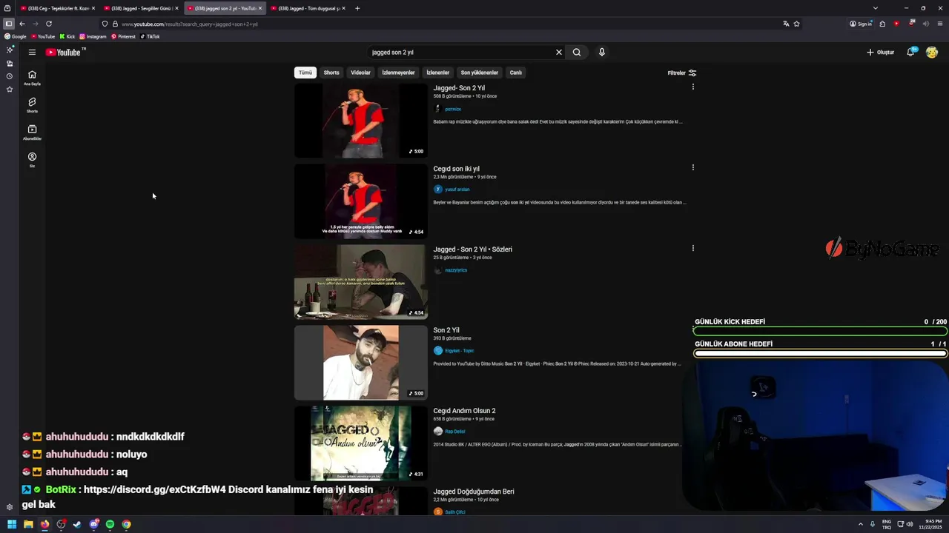Expand the list-all-tabs chevron
Image resolution: width=949 pixels, height=533 pixels.
875,8
